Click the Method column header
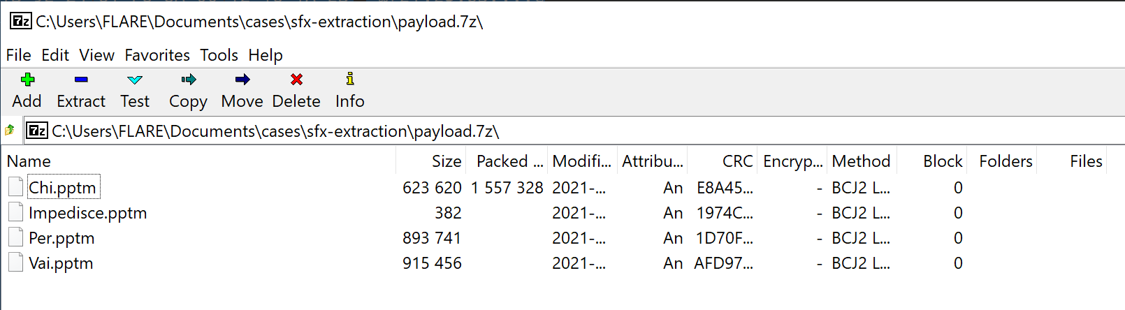The width and height of the screenshot is (1125, 310). coord(862,161)
